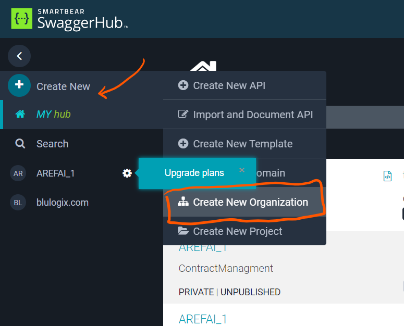Choose Import and Document API
This screenshot has height=326, width=404.
click(x=253, y=115)
